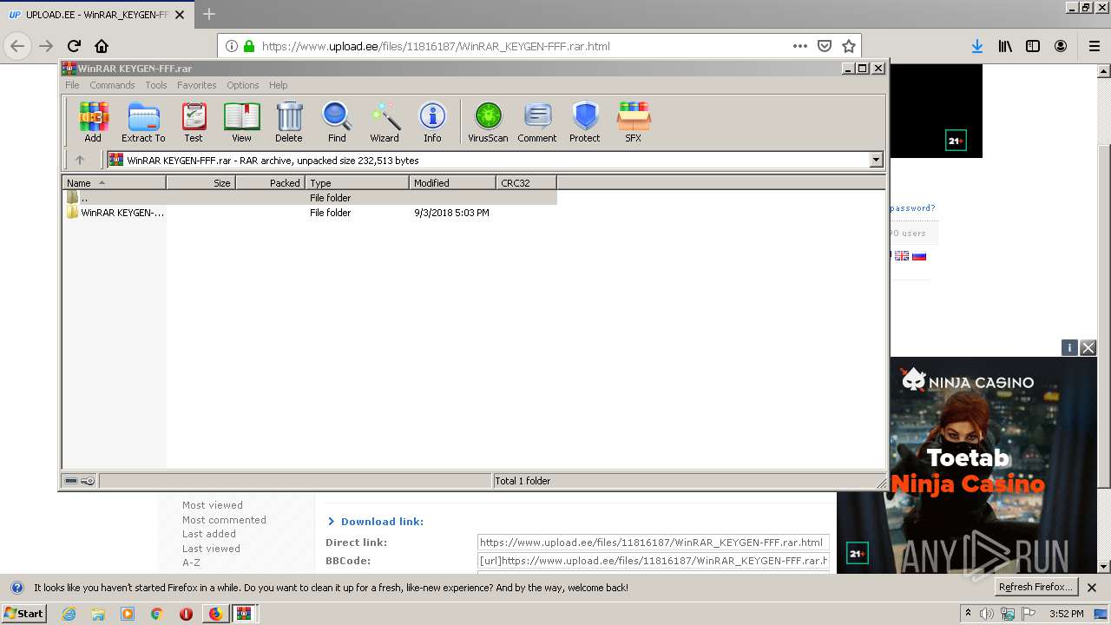Open page actions ellipsis in address bar
1111x625 pixels.
pyautogui.click(x=799, y=46)
